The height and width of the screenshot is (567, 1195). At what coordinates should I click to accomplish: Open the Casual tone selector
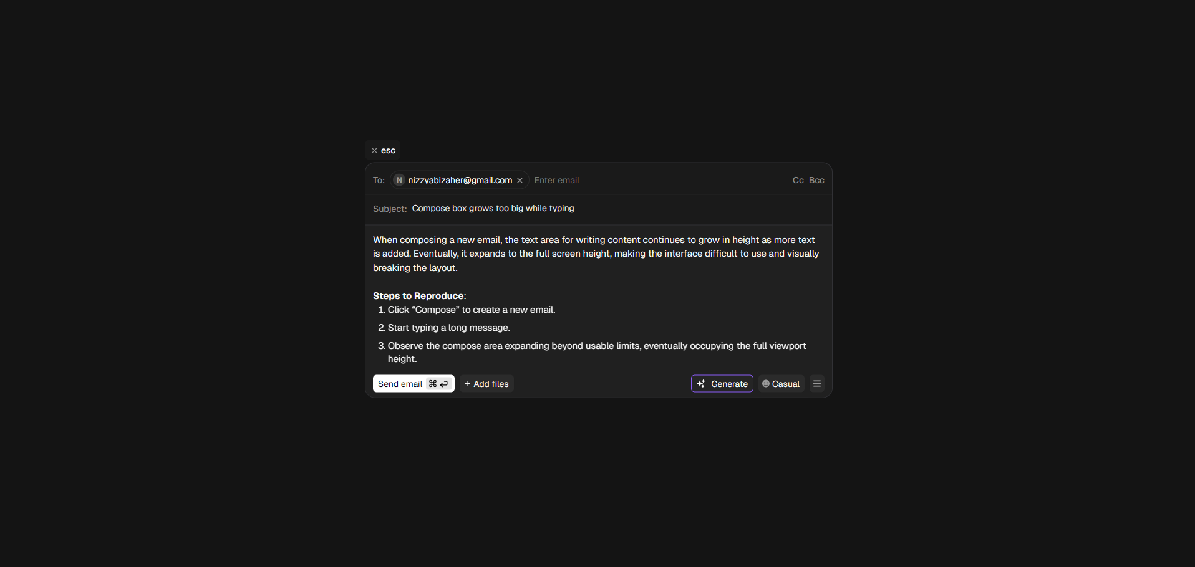pyautogui.click(x=781, y=384)
